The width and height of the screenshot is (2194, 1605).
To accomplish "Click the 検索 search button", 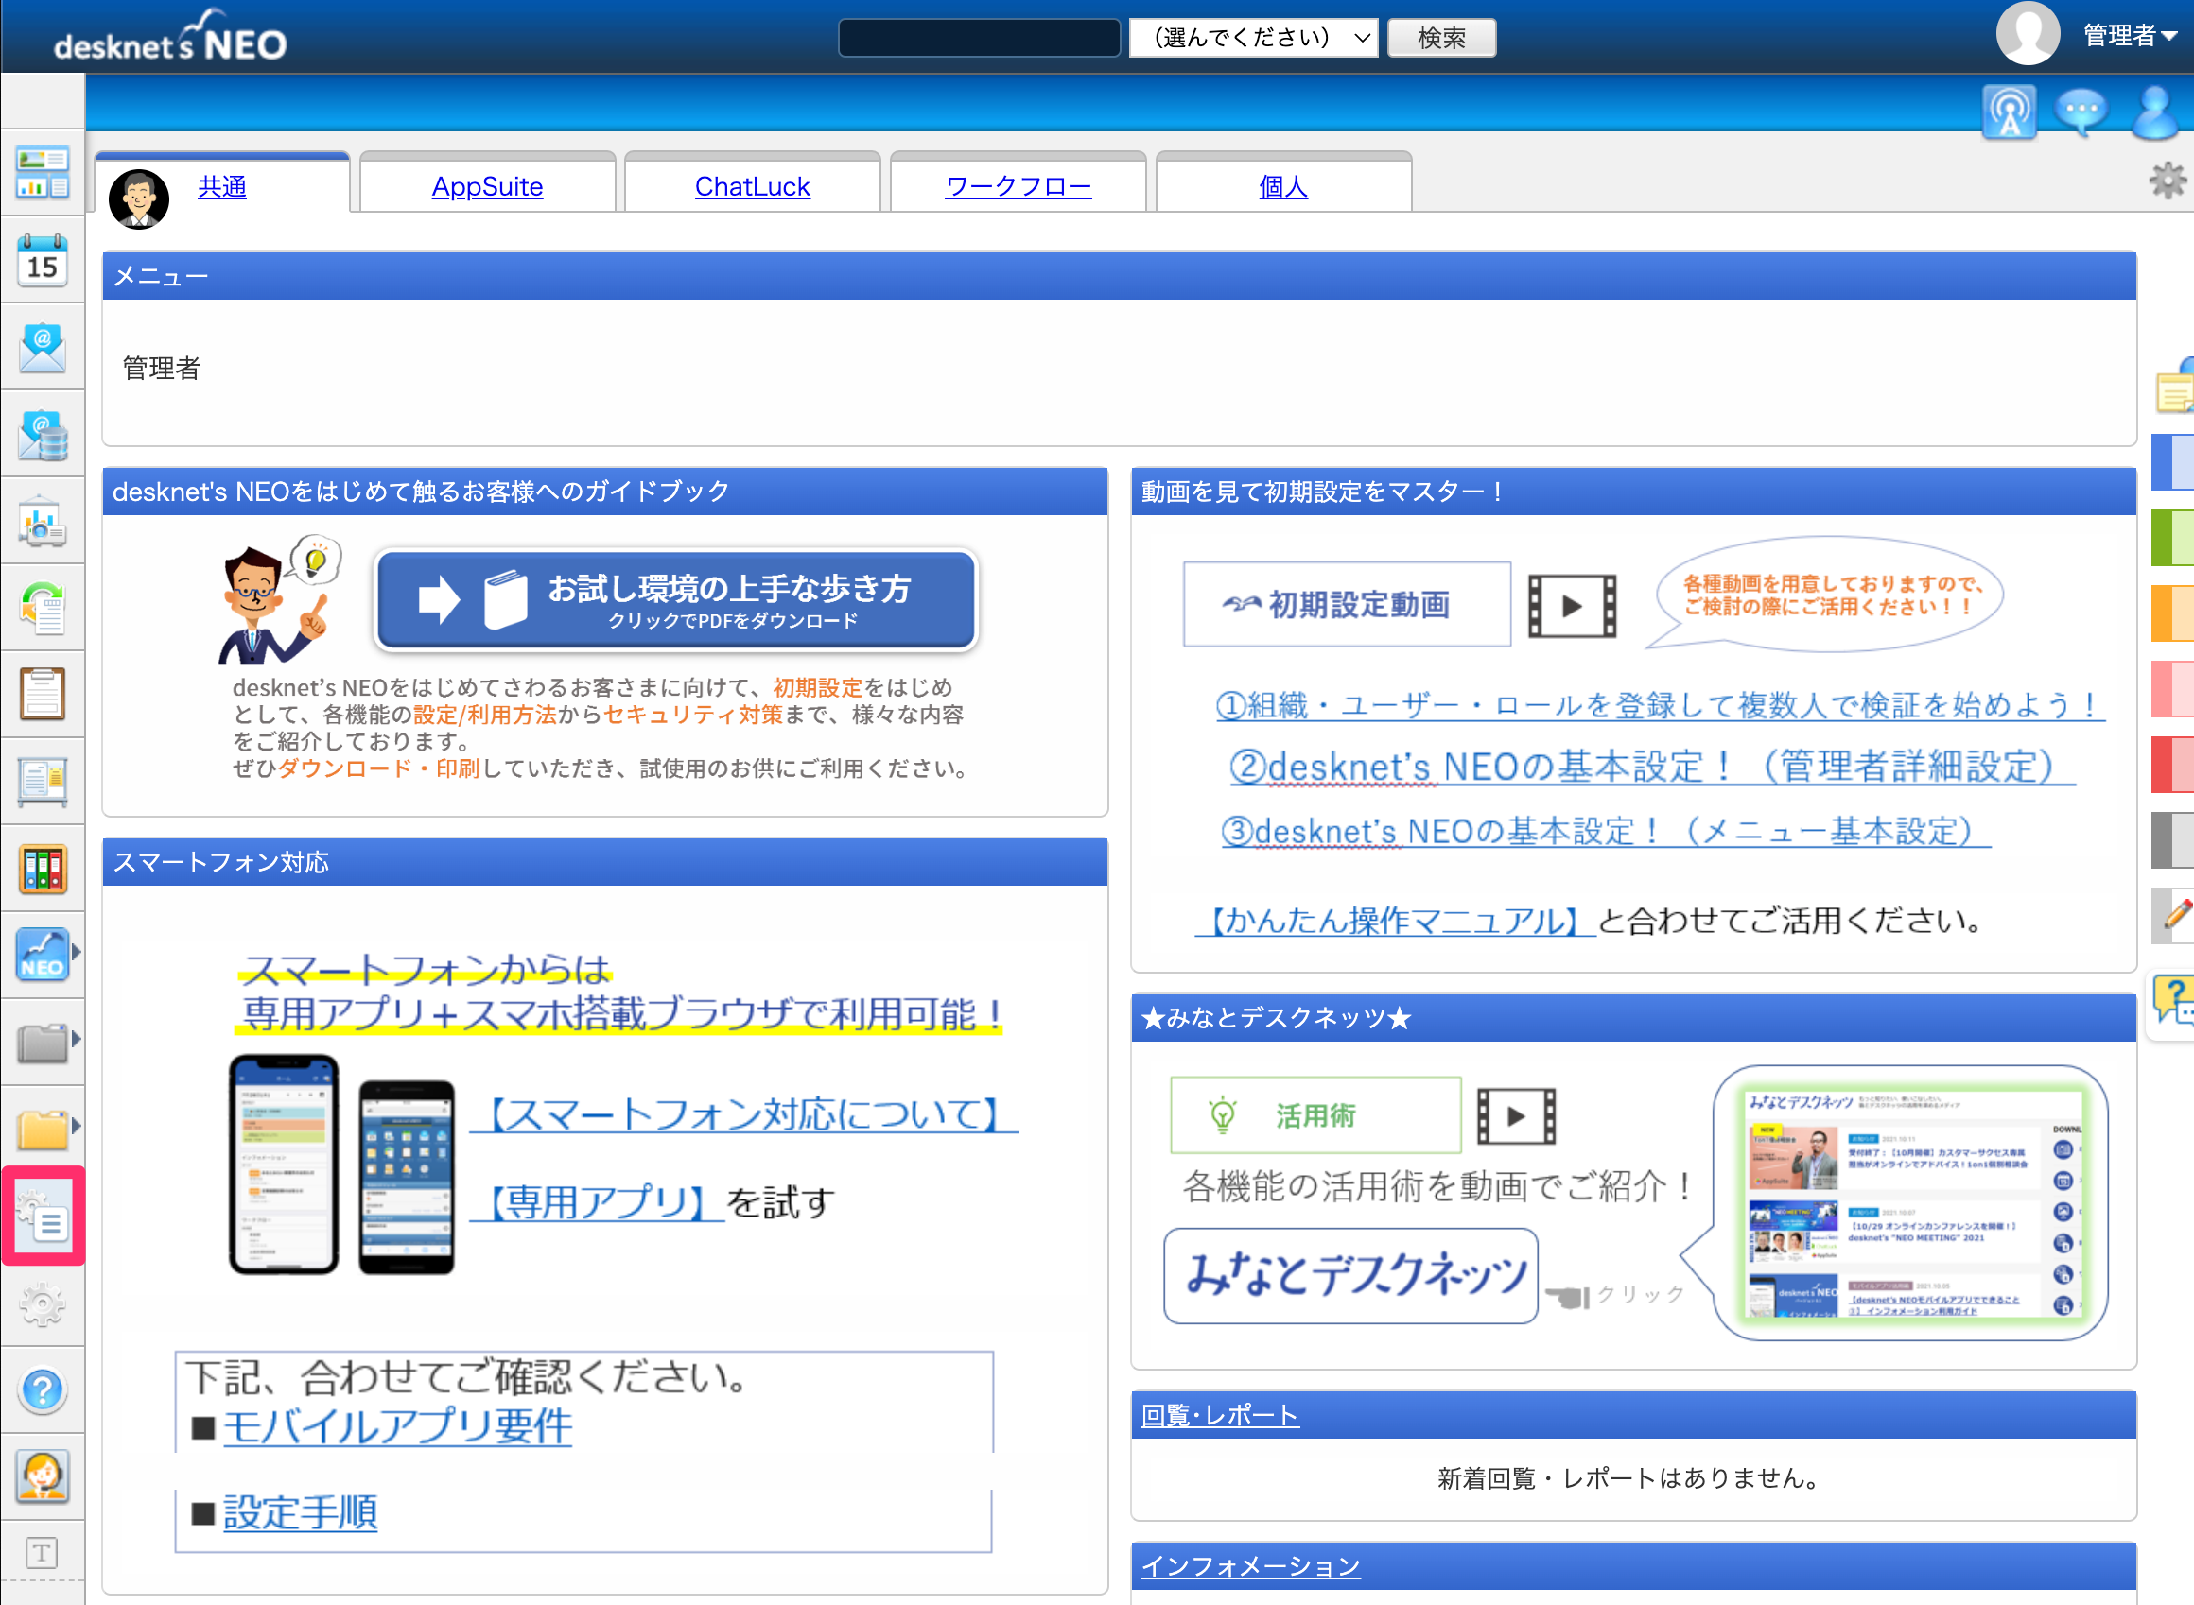I will [1441, 38].
